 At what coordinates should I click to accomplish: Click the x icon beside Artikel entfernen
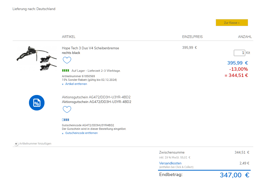coord(63,84)
